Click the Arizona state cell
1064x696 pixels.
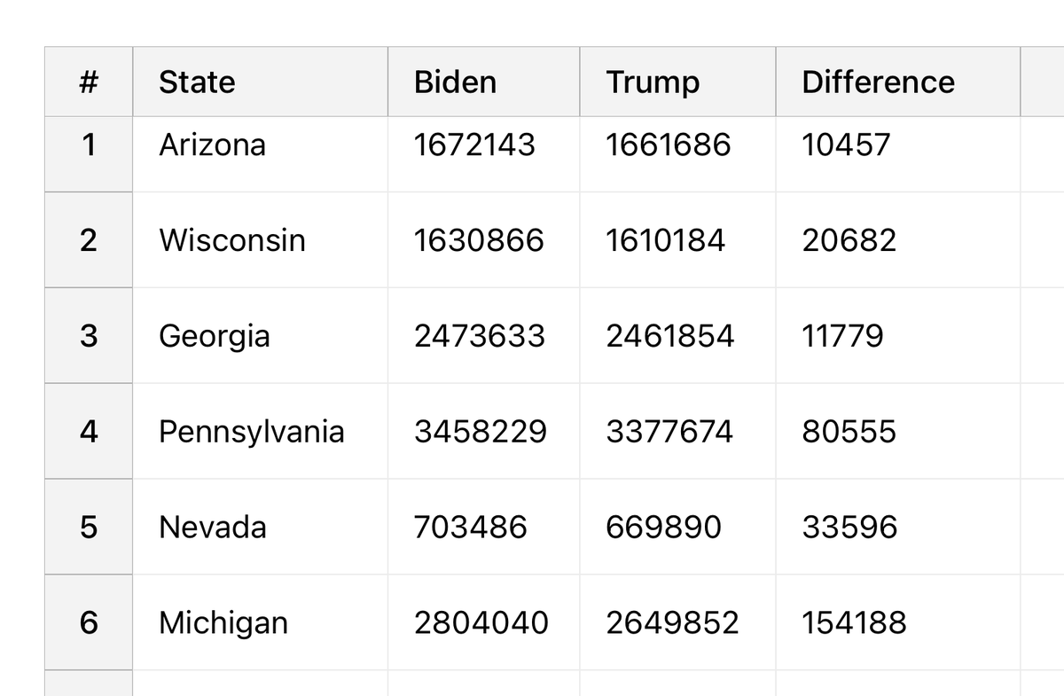pyautogui.click(x=212, y=145)
